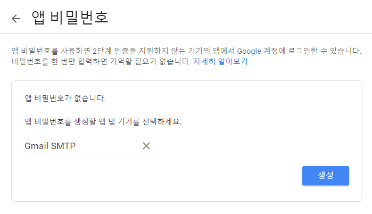The image size is (372, 214).
Task: Click the underline beneath the Gmail SMTP field
Action: click(x=92, y=153)
